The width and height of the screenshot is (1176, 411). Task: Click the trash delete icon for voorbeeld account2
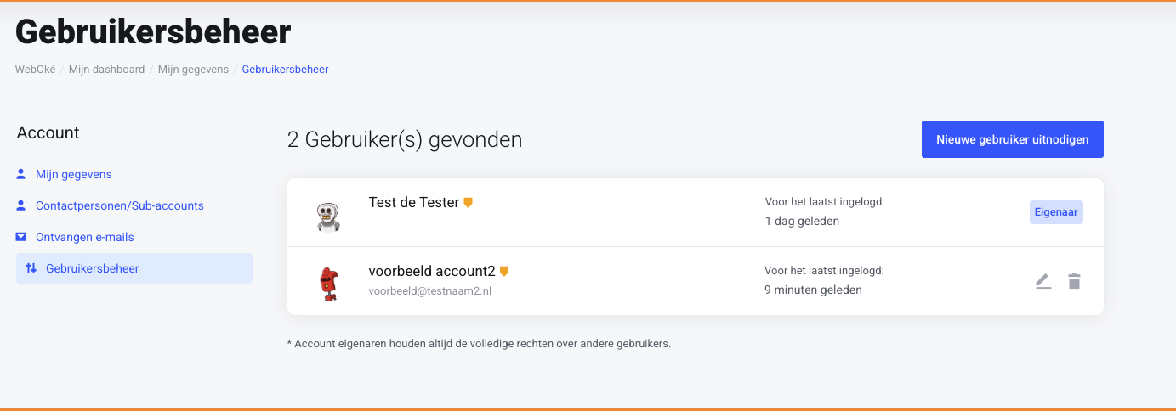[1074, 281]
